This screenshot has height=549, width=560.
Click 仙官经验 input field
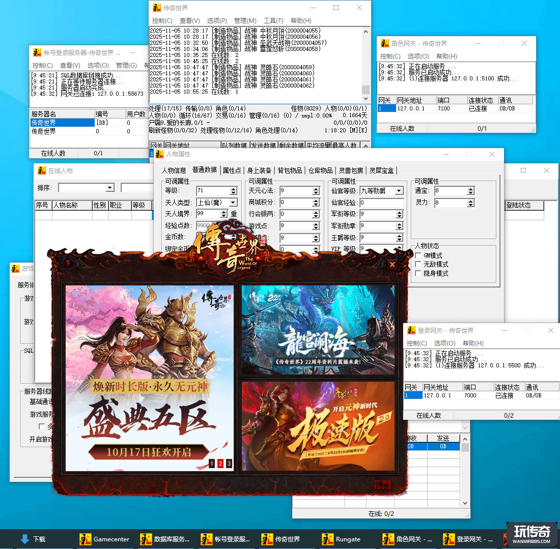(381, 203)
